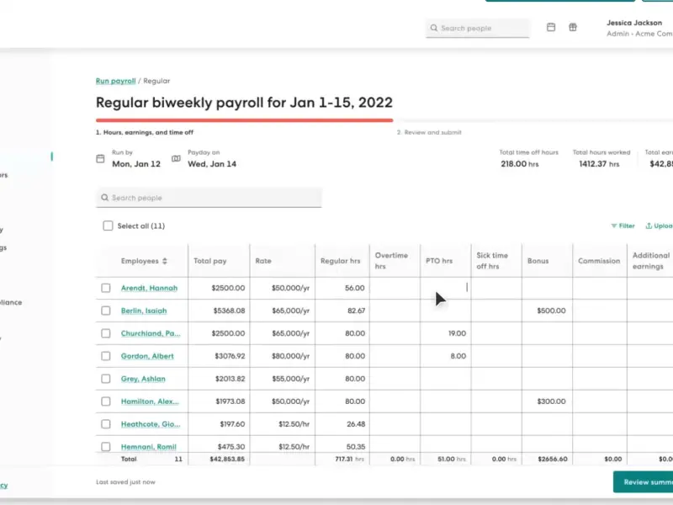Tick the checkbox next to Gordon, Albert

(106, 356)
